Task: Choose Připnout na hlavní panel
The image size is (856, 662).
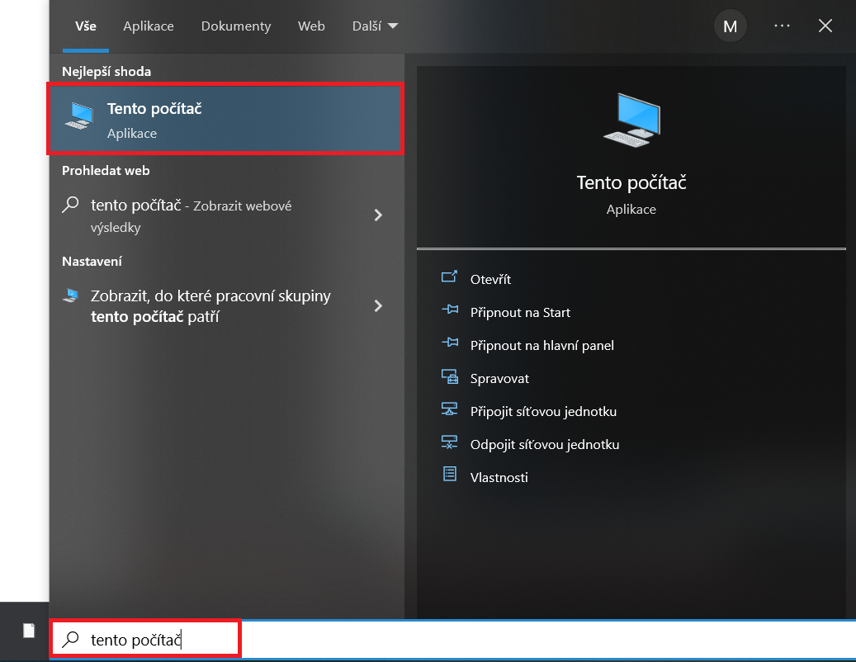Action: tap(542, 346)
